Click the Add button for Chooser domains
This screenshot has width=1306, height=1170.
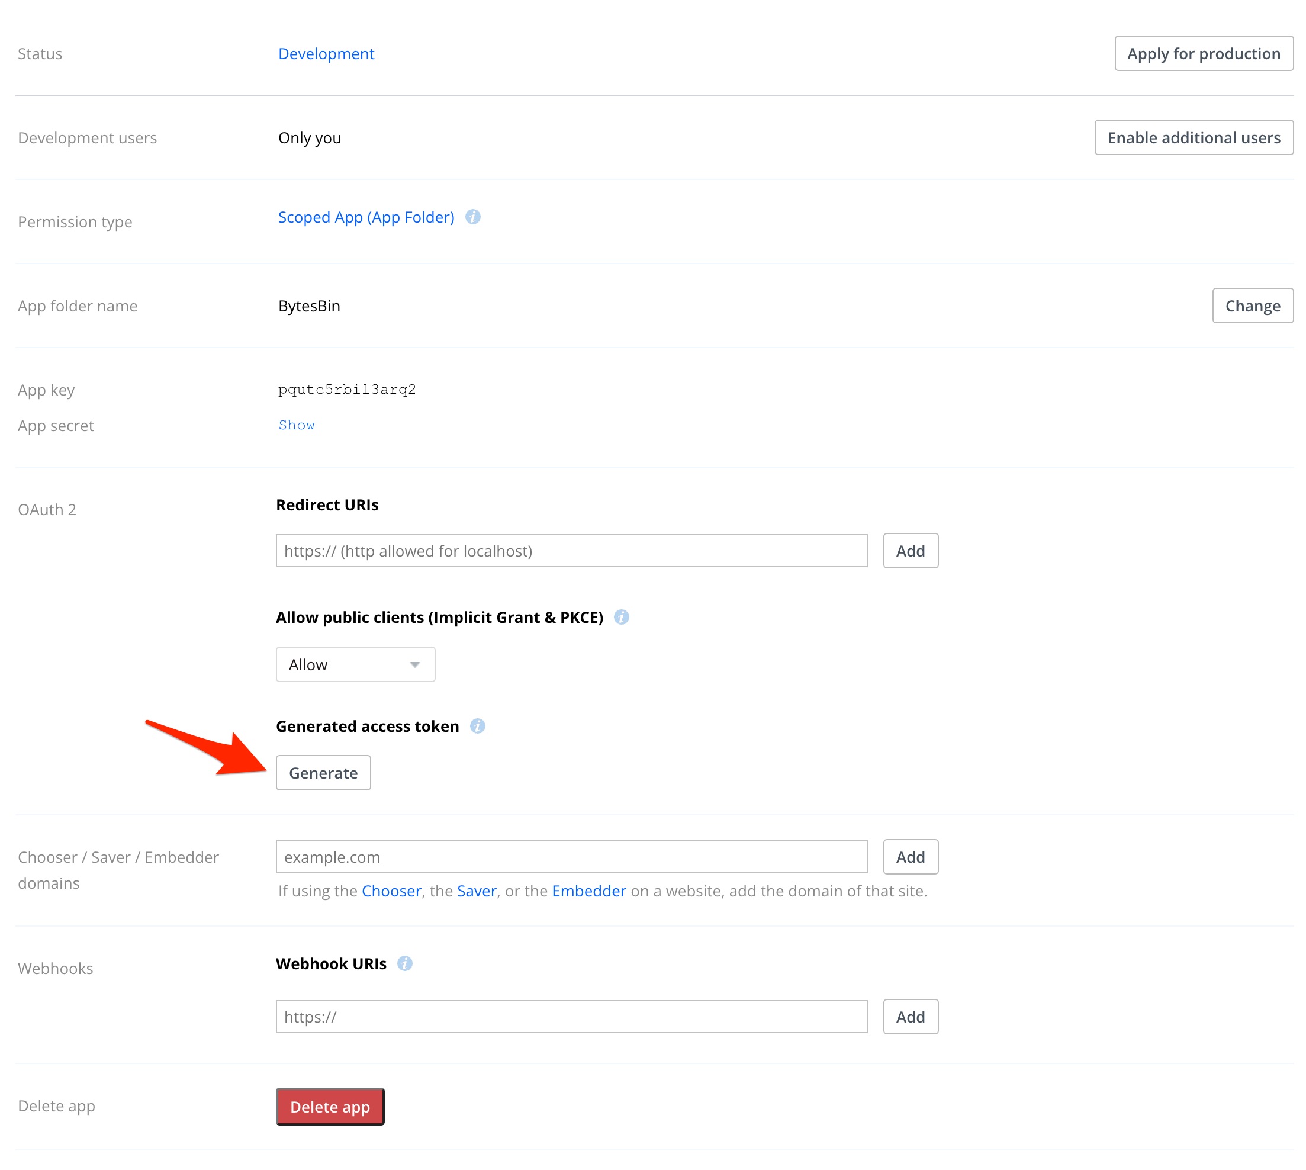pyautogui.click(x=910, y=856)
